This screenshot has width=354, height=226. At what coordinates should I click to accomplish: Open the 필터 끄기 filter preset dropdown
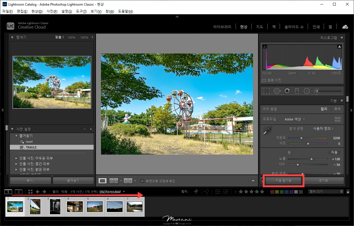click(x=325, y=192)
